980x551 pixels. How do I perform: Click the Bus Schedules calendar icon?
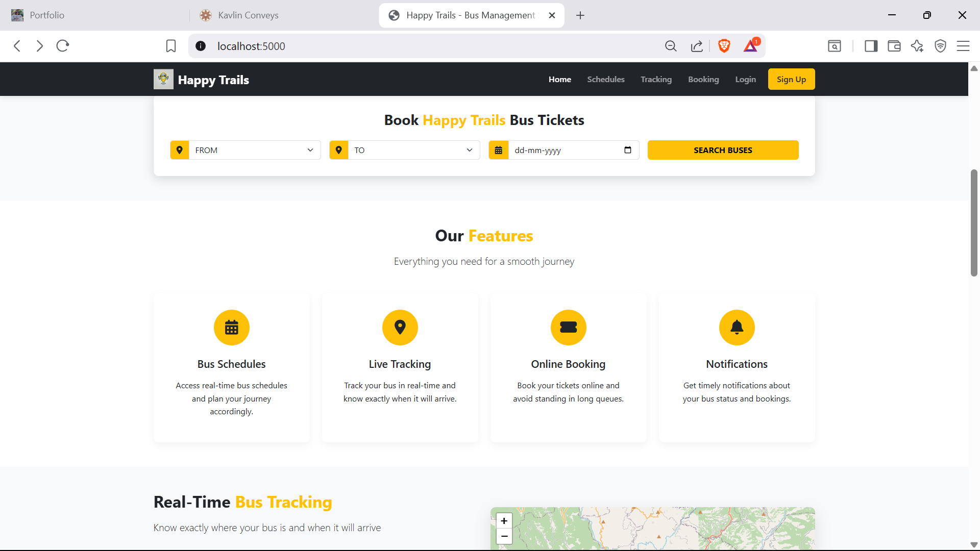(x=231, y=327)
